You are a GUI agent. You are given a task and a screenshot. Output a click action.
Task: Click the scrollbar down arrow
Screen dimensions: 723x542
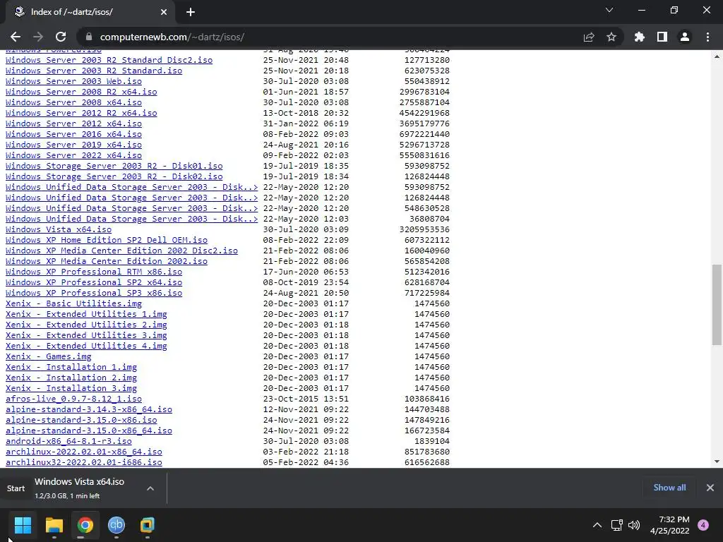pyautogui.click(x=717, y=462)
